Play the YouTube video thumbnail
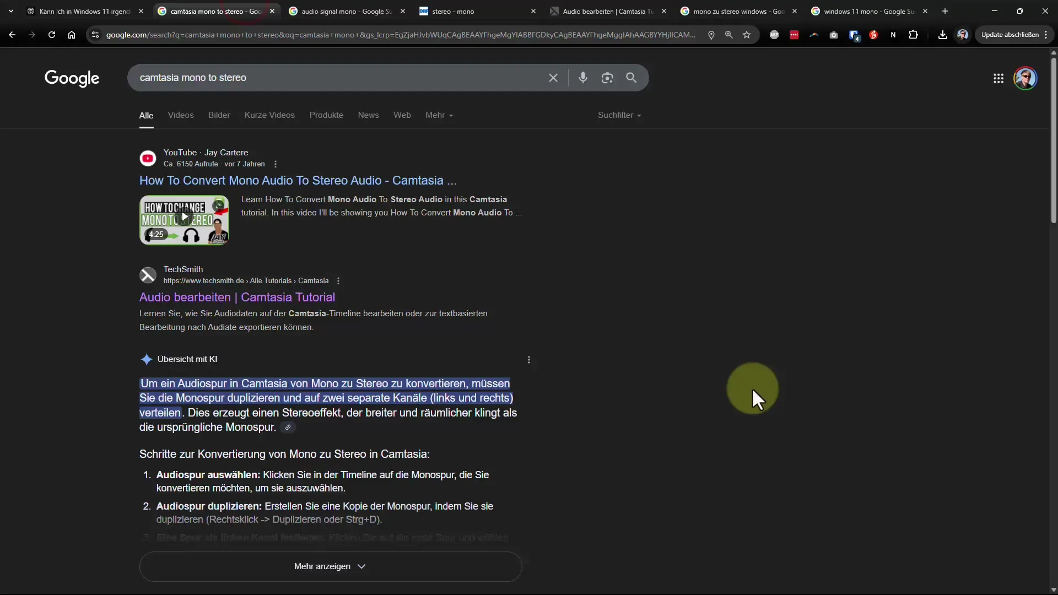1058x595 pixels. pyautogui.click(x=184, y=220)
